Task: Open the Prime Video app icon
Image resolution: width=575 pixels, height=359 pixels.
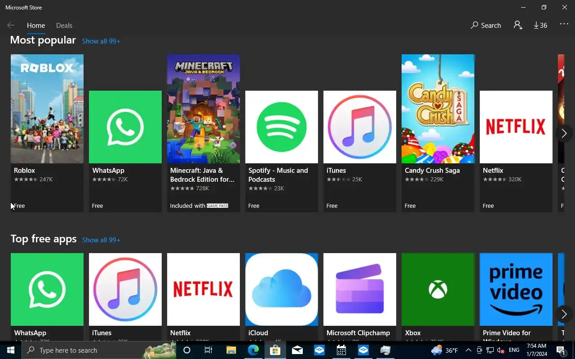Action: coord(516,289)
